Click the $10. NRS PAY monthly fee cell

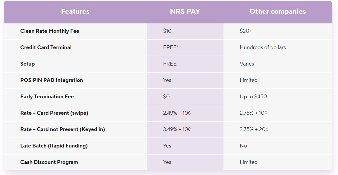pyautogui.click(x=168, y=31)
